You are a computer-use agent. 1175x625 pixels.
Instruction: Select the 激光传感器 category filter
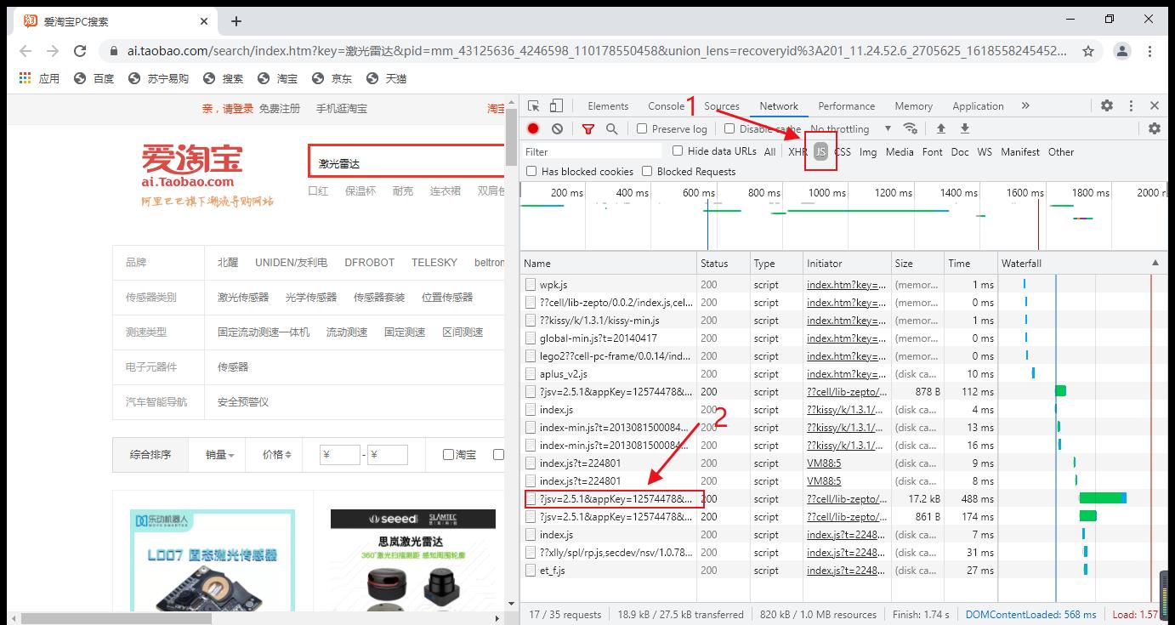pos(243,298)
